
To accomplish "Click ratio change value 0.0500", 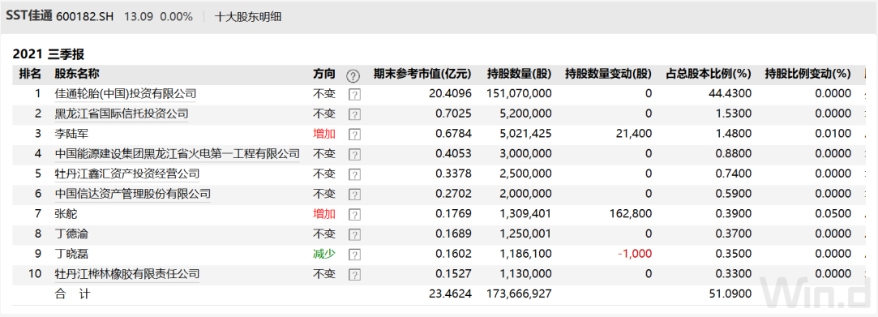I will pyautogui.click(x=833, y=214).
